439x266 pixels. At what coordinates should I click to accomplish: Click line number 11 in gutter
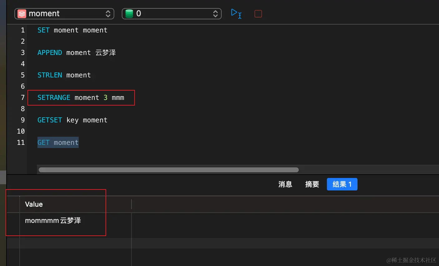21,143
